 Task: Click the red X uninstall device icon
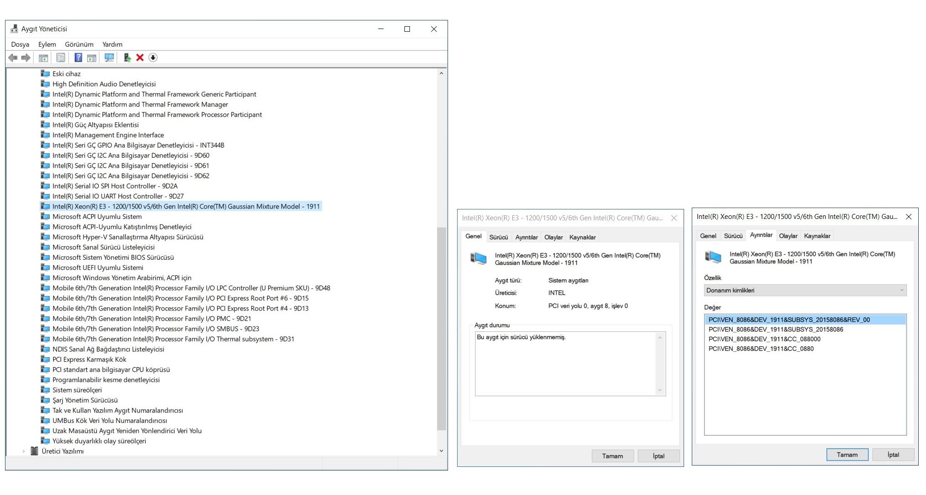click(x=140, y=58)
